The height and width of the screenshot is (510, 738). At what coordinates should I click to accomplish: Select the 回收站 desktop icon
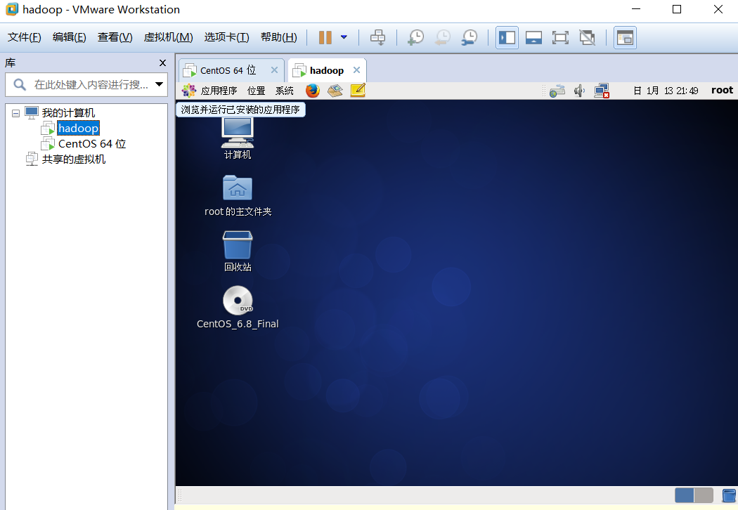click(238, 251)
